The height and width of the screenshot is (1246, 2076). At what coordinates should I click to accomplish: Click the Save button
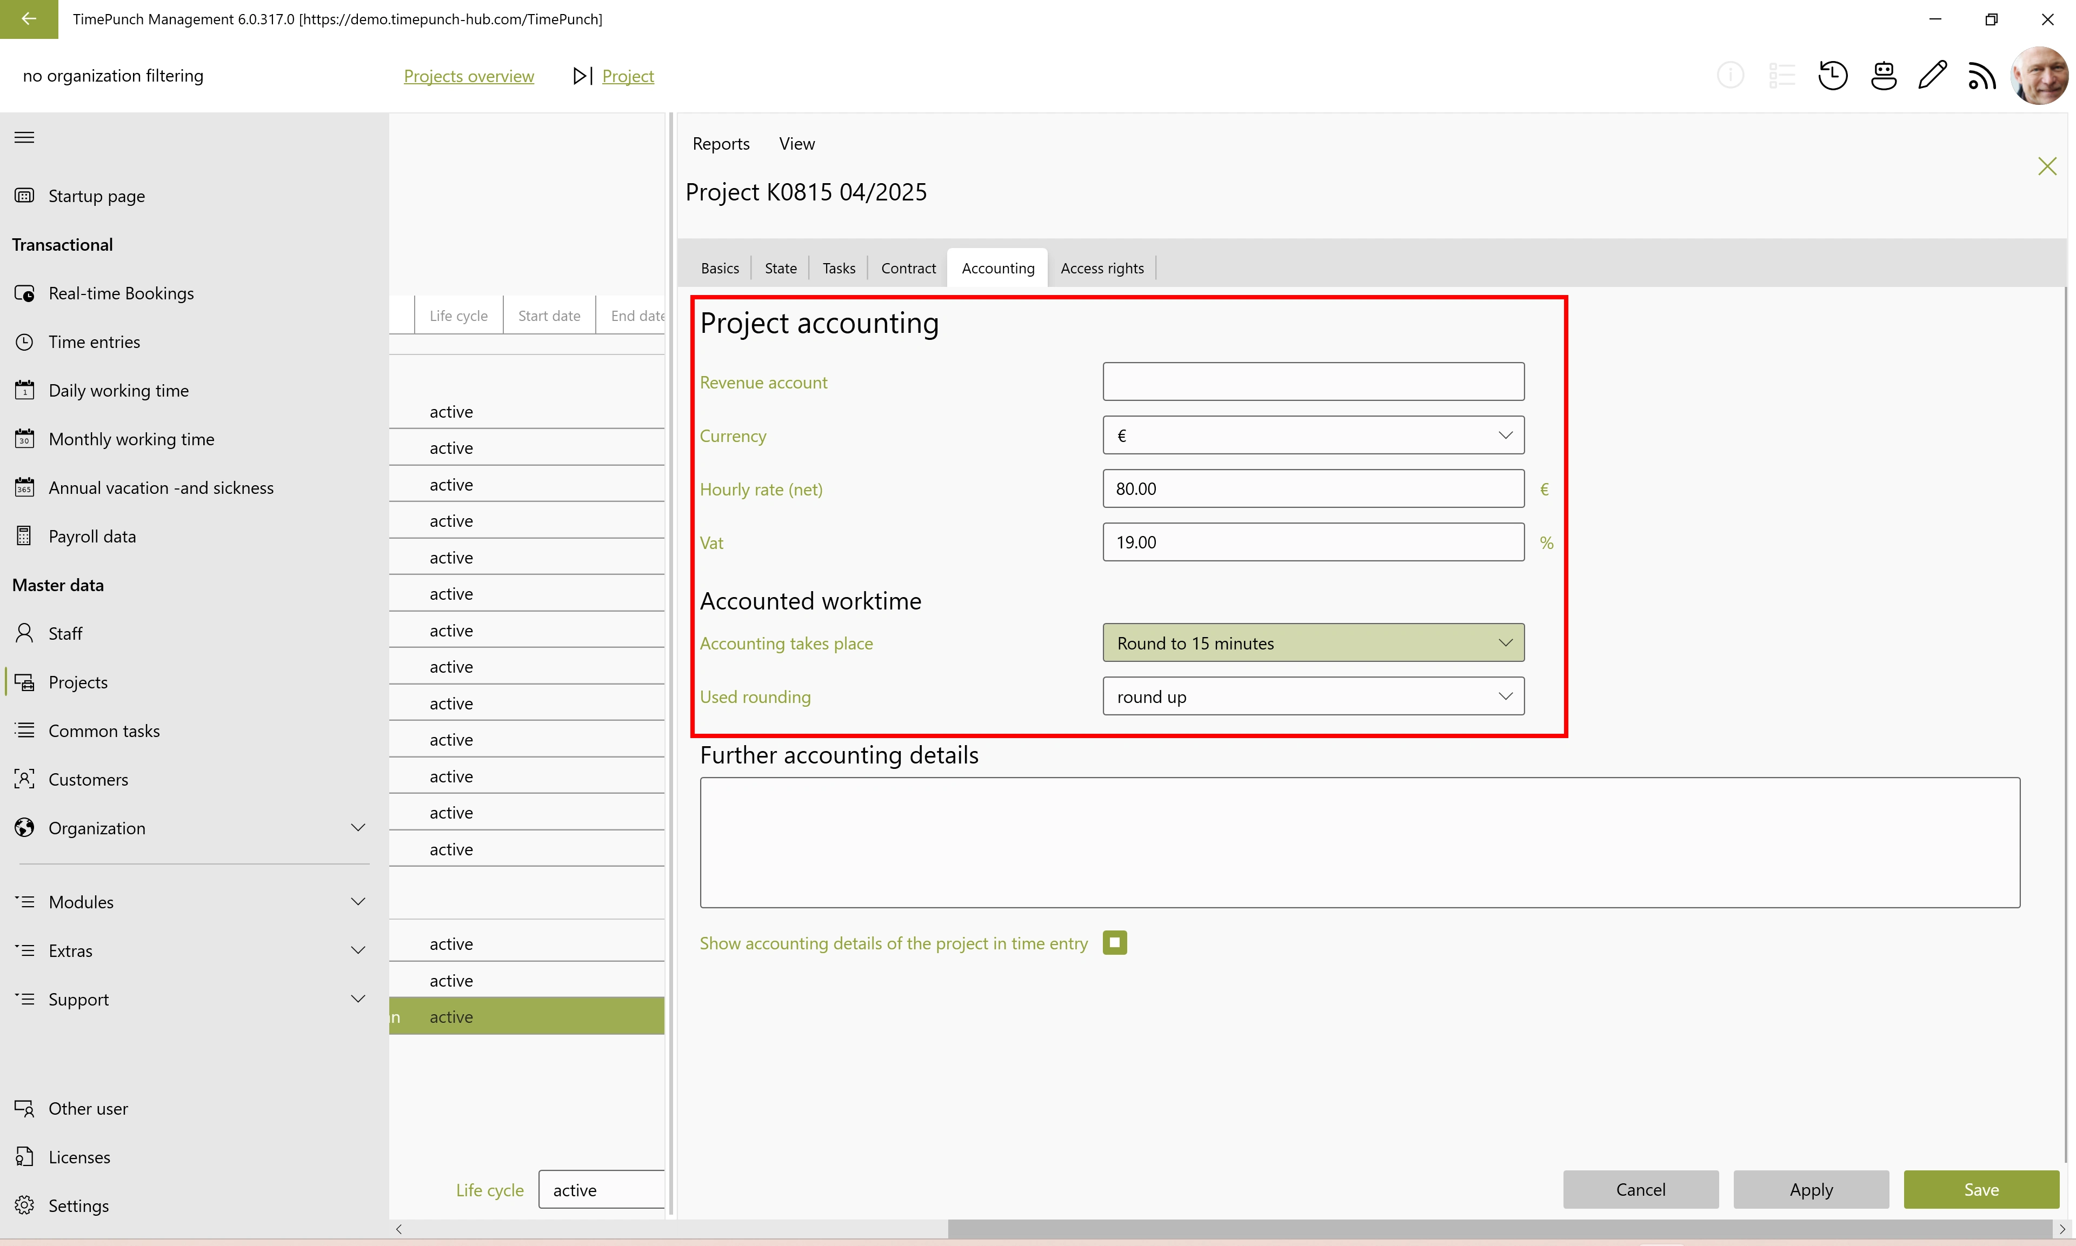click(x=1980, y=1190)
